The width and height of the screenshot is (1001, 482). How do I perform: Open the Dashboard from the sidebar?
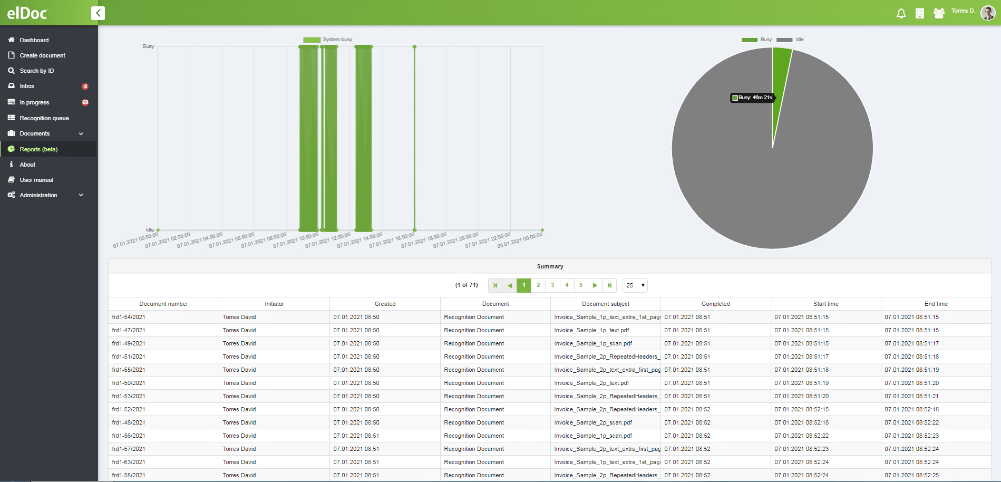(34, 40)
